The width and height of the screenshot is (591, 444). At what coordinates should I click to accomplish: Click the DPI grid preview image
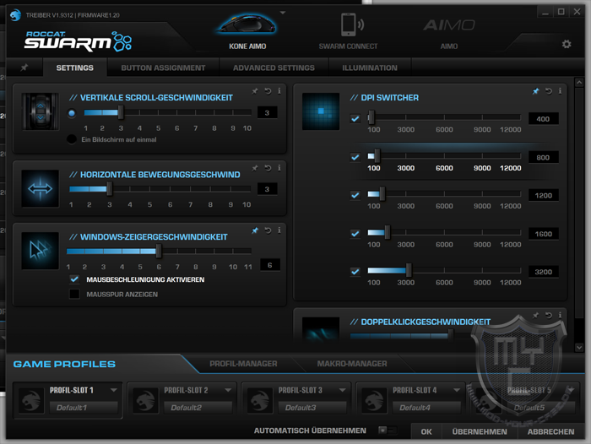pos(321,111)
